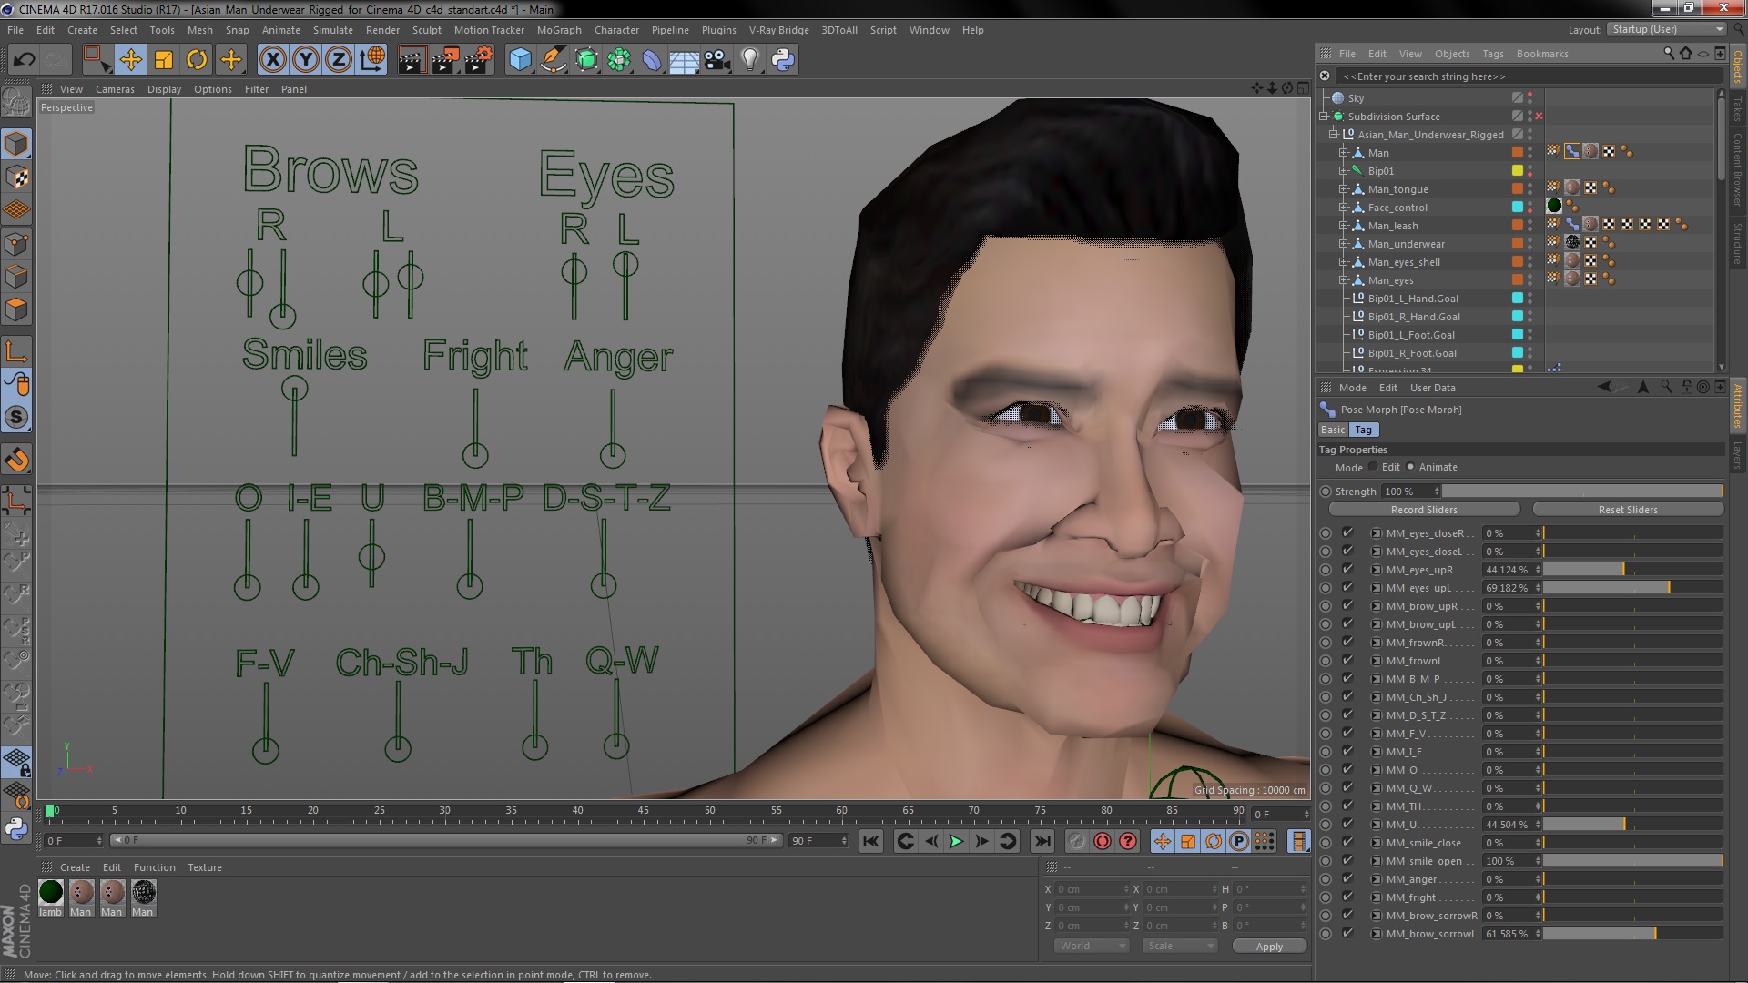Click the Undo arrow icon
This screenshot has width=1748, height=983.
[24, 60]
